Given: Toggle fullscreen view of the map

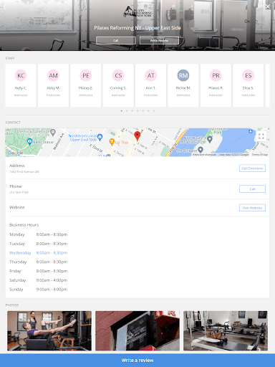Looking at the screenshot, I should click(261, 136).
